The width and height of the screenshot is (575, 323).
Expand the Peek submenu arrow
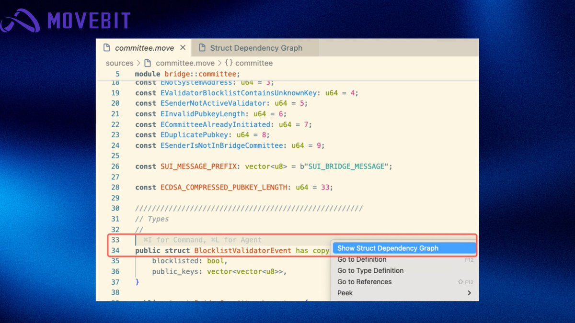coord(469,293)
